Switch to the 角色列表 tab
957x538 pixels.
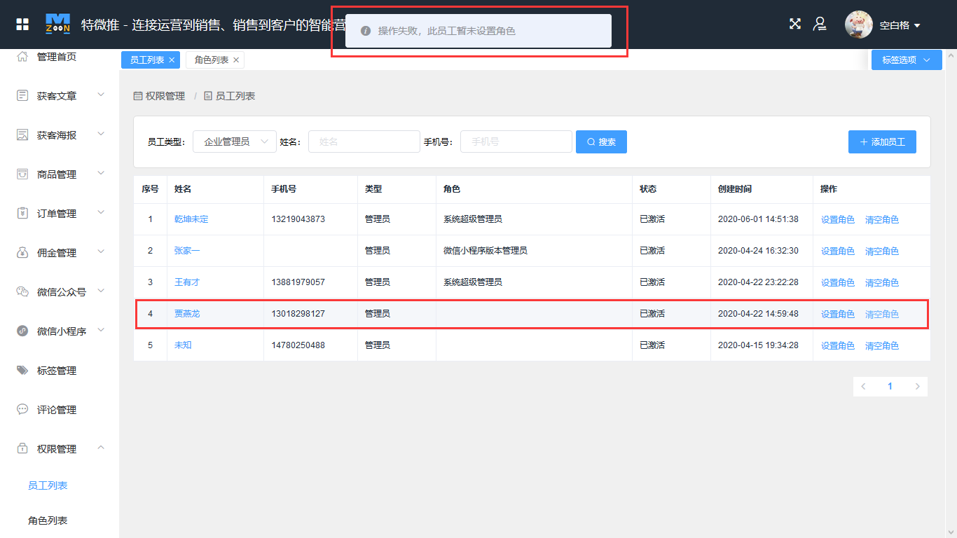pos(212,60)
